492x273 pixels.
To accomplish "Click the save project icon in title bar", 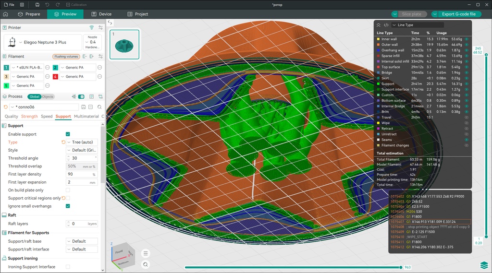I will coord(37,5).
